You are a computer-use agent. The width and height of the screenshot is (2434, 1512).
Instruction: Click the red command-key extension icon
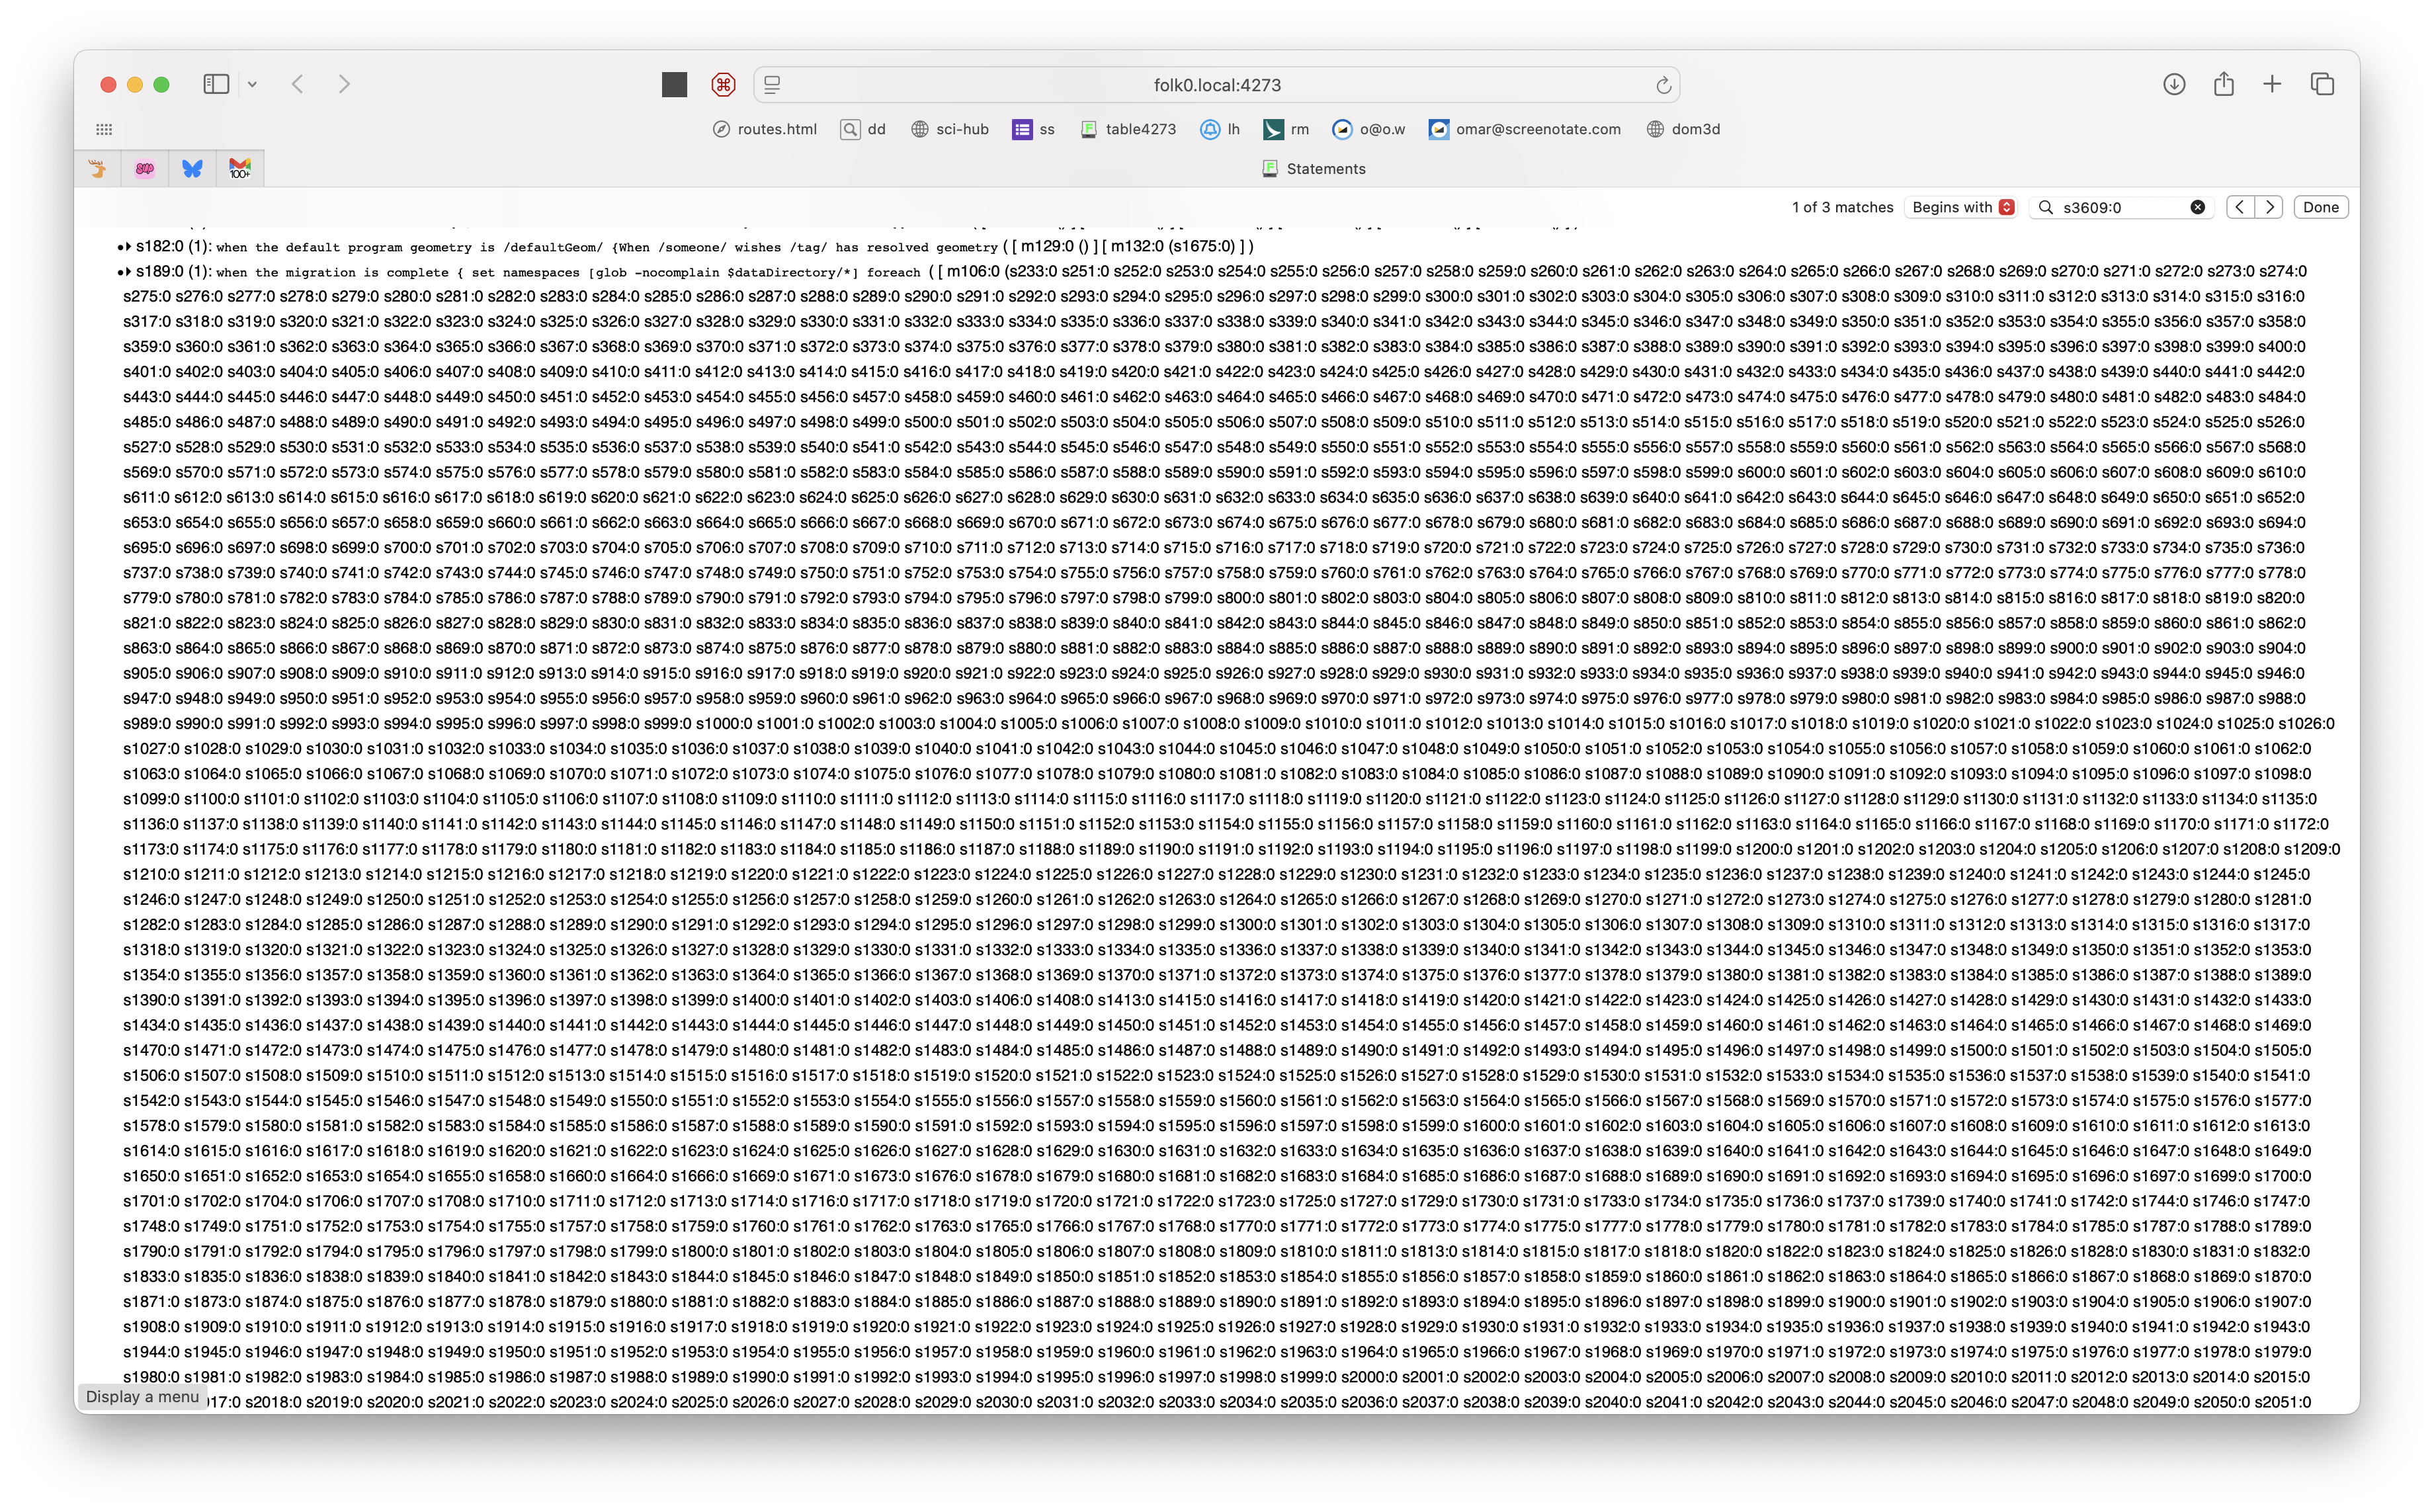coord(723,85)
